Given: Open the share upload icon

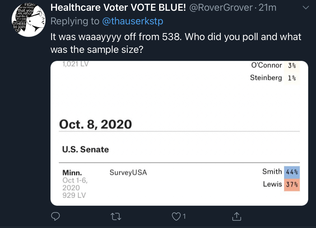Looking at the screenshot, I should [x=237, y=216].
